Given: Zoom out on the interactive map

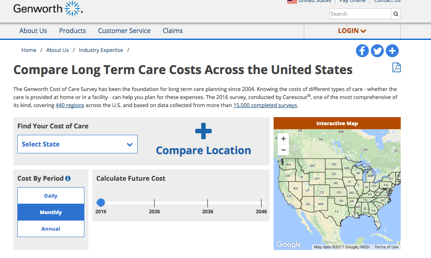Looking at the screenshot, I should coord(283,150).
